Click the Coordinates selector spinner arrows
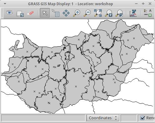Screen dimensions: 155x123 click(x=116, y=118)
